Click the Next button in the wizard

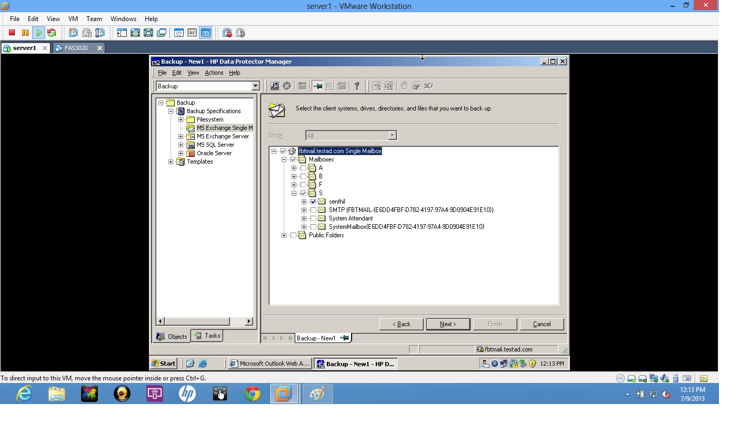(x=448, y=324)
